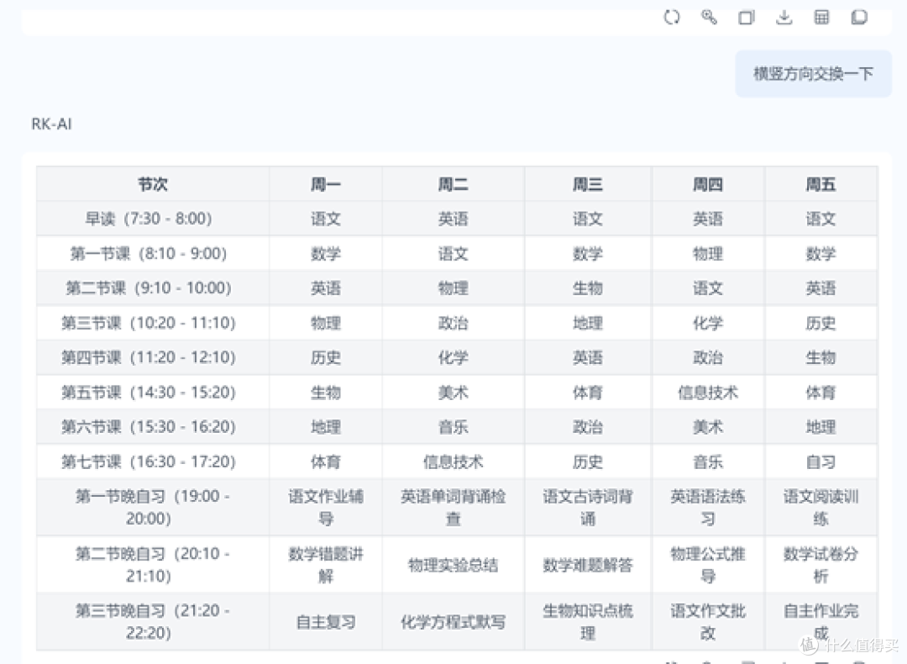Download the response with the download icon
The height and width of the screenshot is (664, 907).
784,18
